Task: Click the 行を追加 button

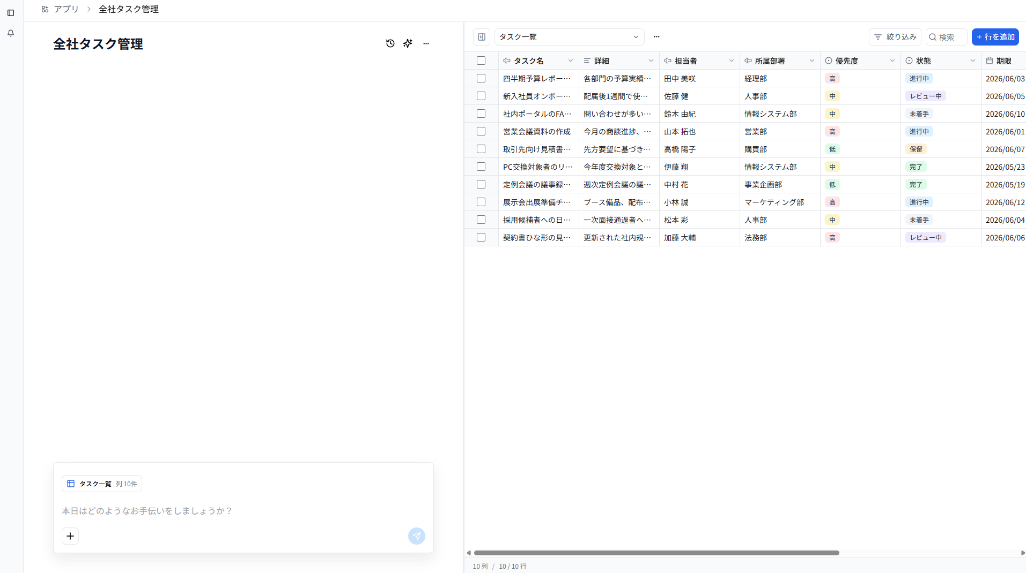Action: [x=995, y=37]
